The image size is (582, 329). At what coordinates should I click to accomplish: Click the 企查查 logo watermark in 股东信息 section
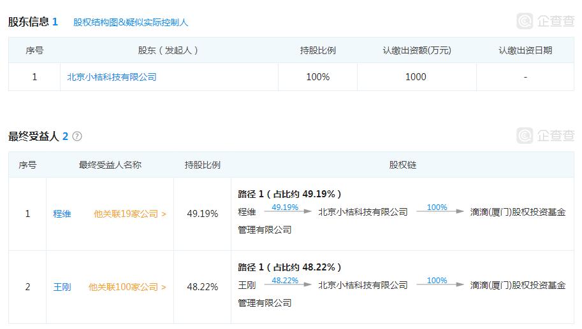tap(546, 21)
